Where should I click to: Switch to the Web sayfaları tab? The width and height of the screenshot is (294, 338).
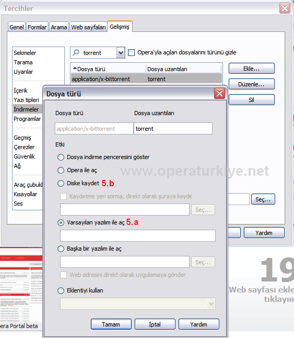coord(88,27)
